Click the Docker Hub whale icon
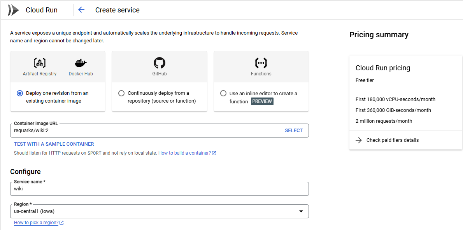The image size is (463, 230). (81, 63)
